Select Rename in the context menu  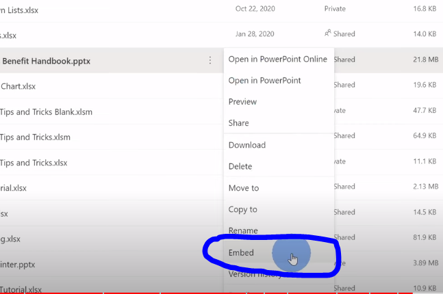pyautogui.click(x=243, y=230)
